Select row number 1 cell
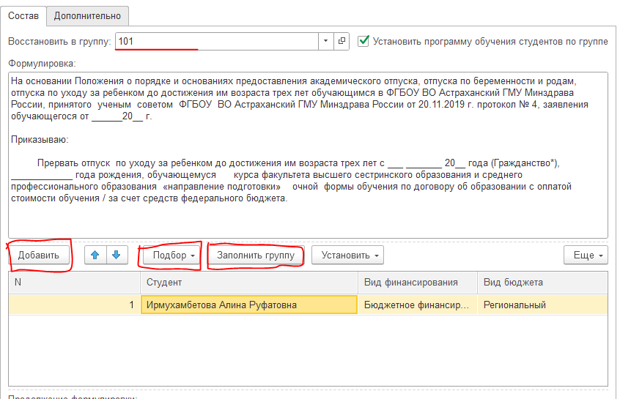This screenshot has height=399, width=620. (x=74, y=305)
